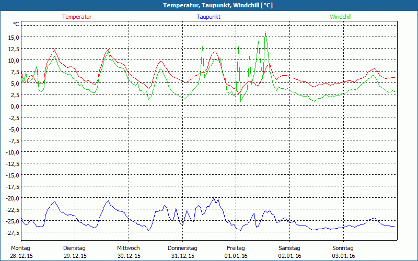
Task: Pick the Donnerstag 31.12.15 date label
Action: tap(182, 252)
